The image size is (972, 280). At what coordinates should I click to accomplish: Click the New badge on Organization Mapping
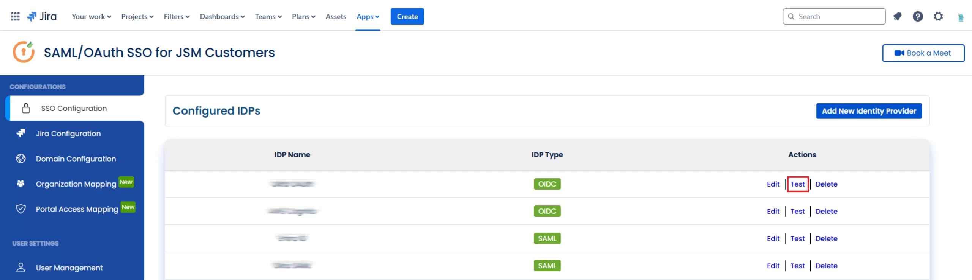[x=126, y=182]
